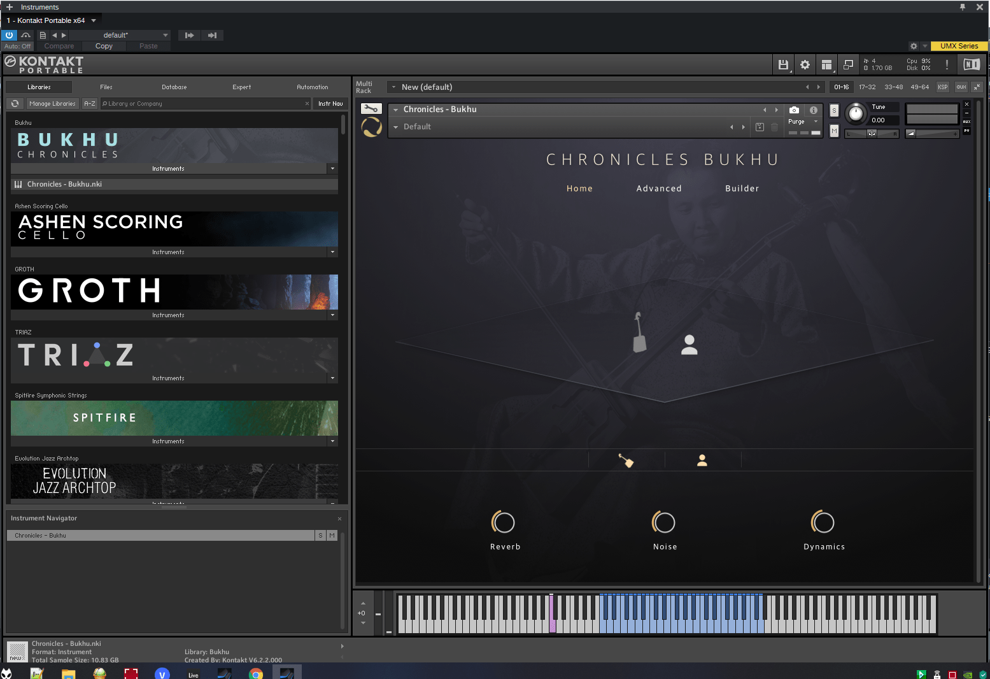Open Kontakt options gear icon
The image size is (990, 679).
pyautogui.click(x=805, y=64)
